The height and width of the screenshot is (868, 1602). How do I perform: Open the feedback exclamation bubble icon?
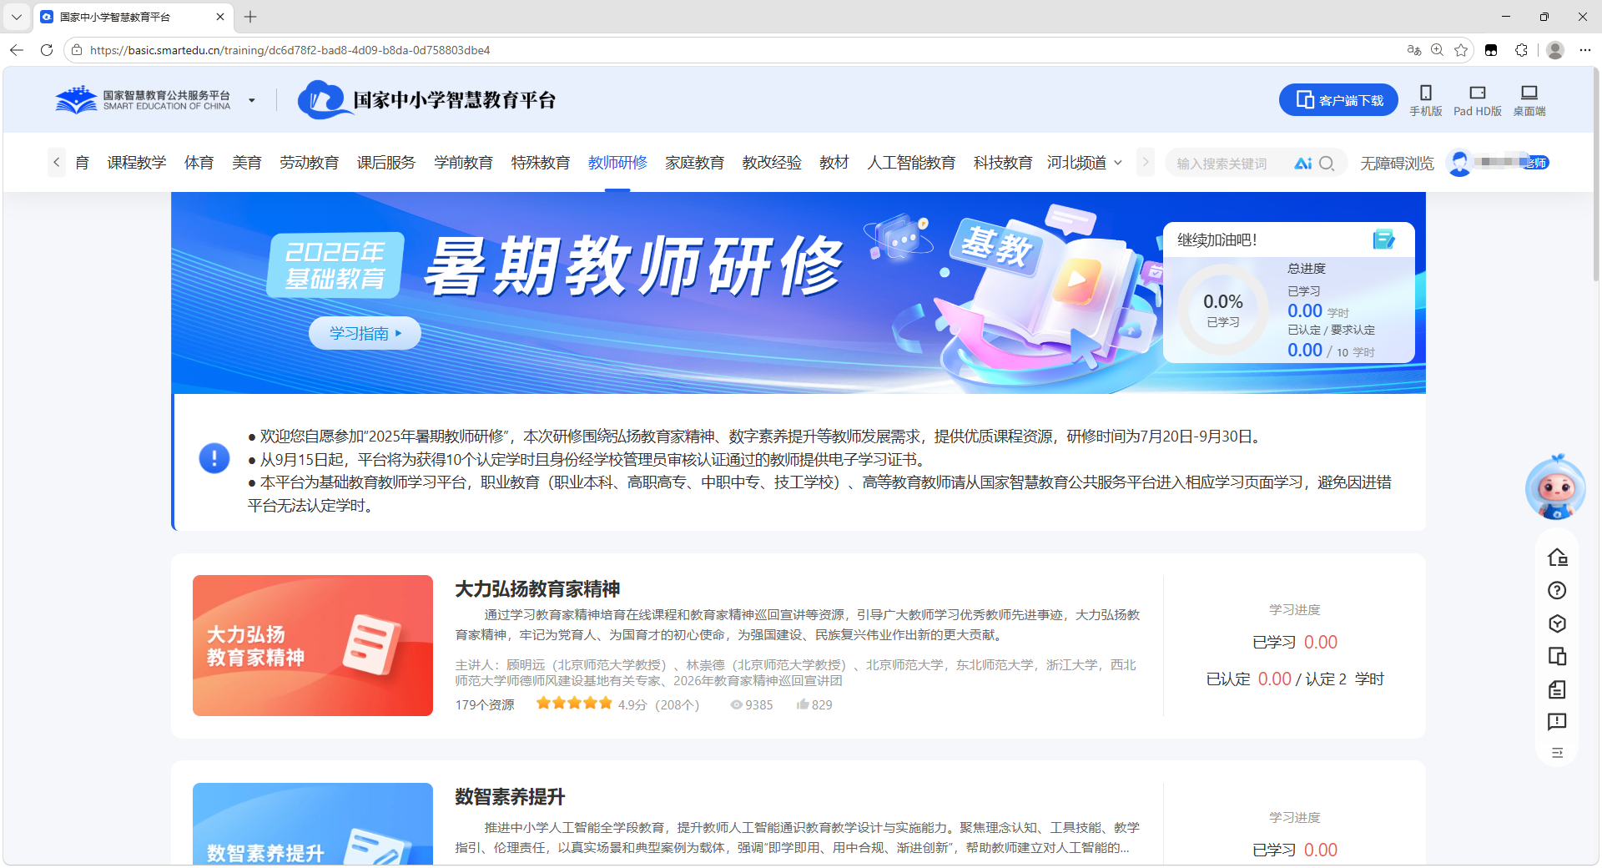tap(1557, 722)
